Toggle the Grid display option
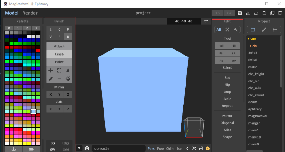 click(66, 150)
